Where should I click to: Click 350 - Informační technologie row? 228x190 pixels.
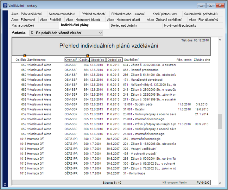point(111,139)
